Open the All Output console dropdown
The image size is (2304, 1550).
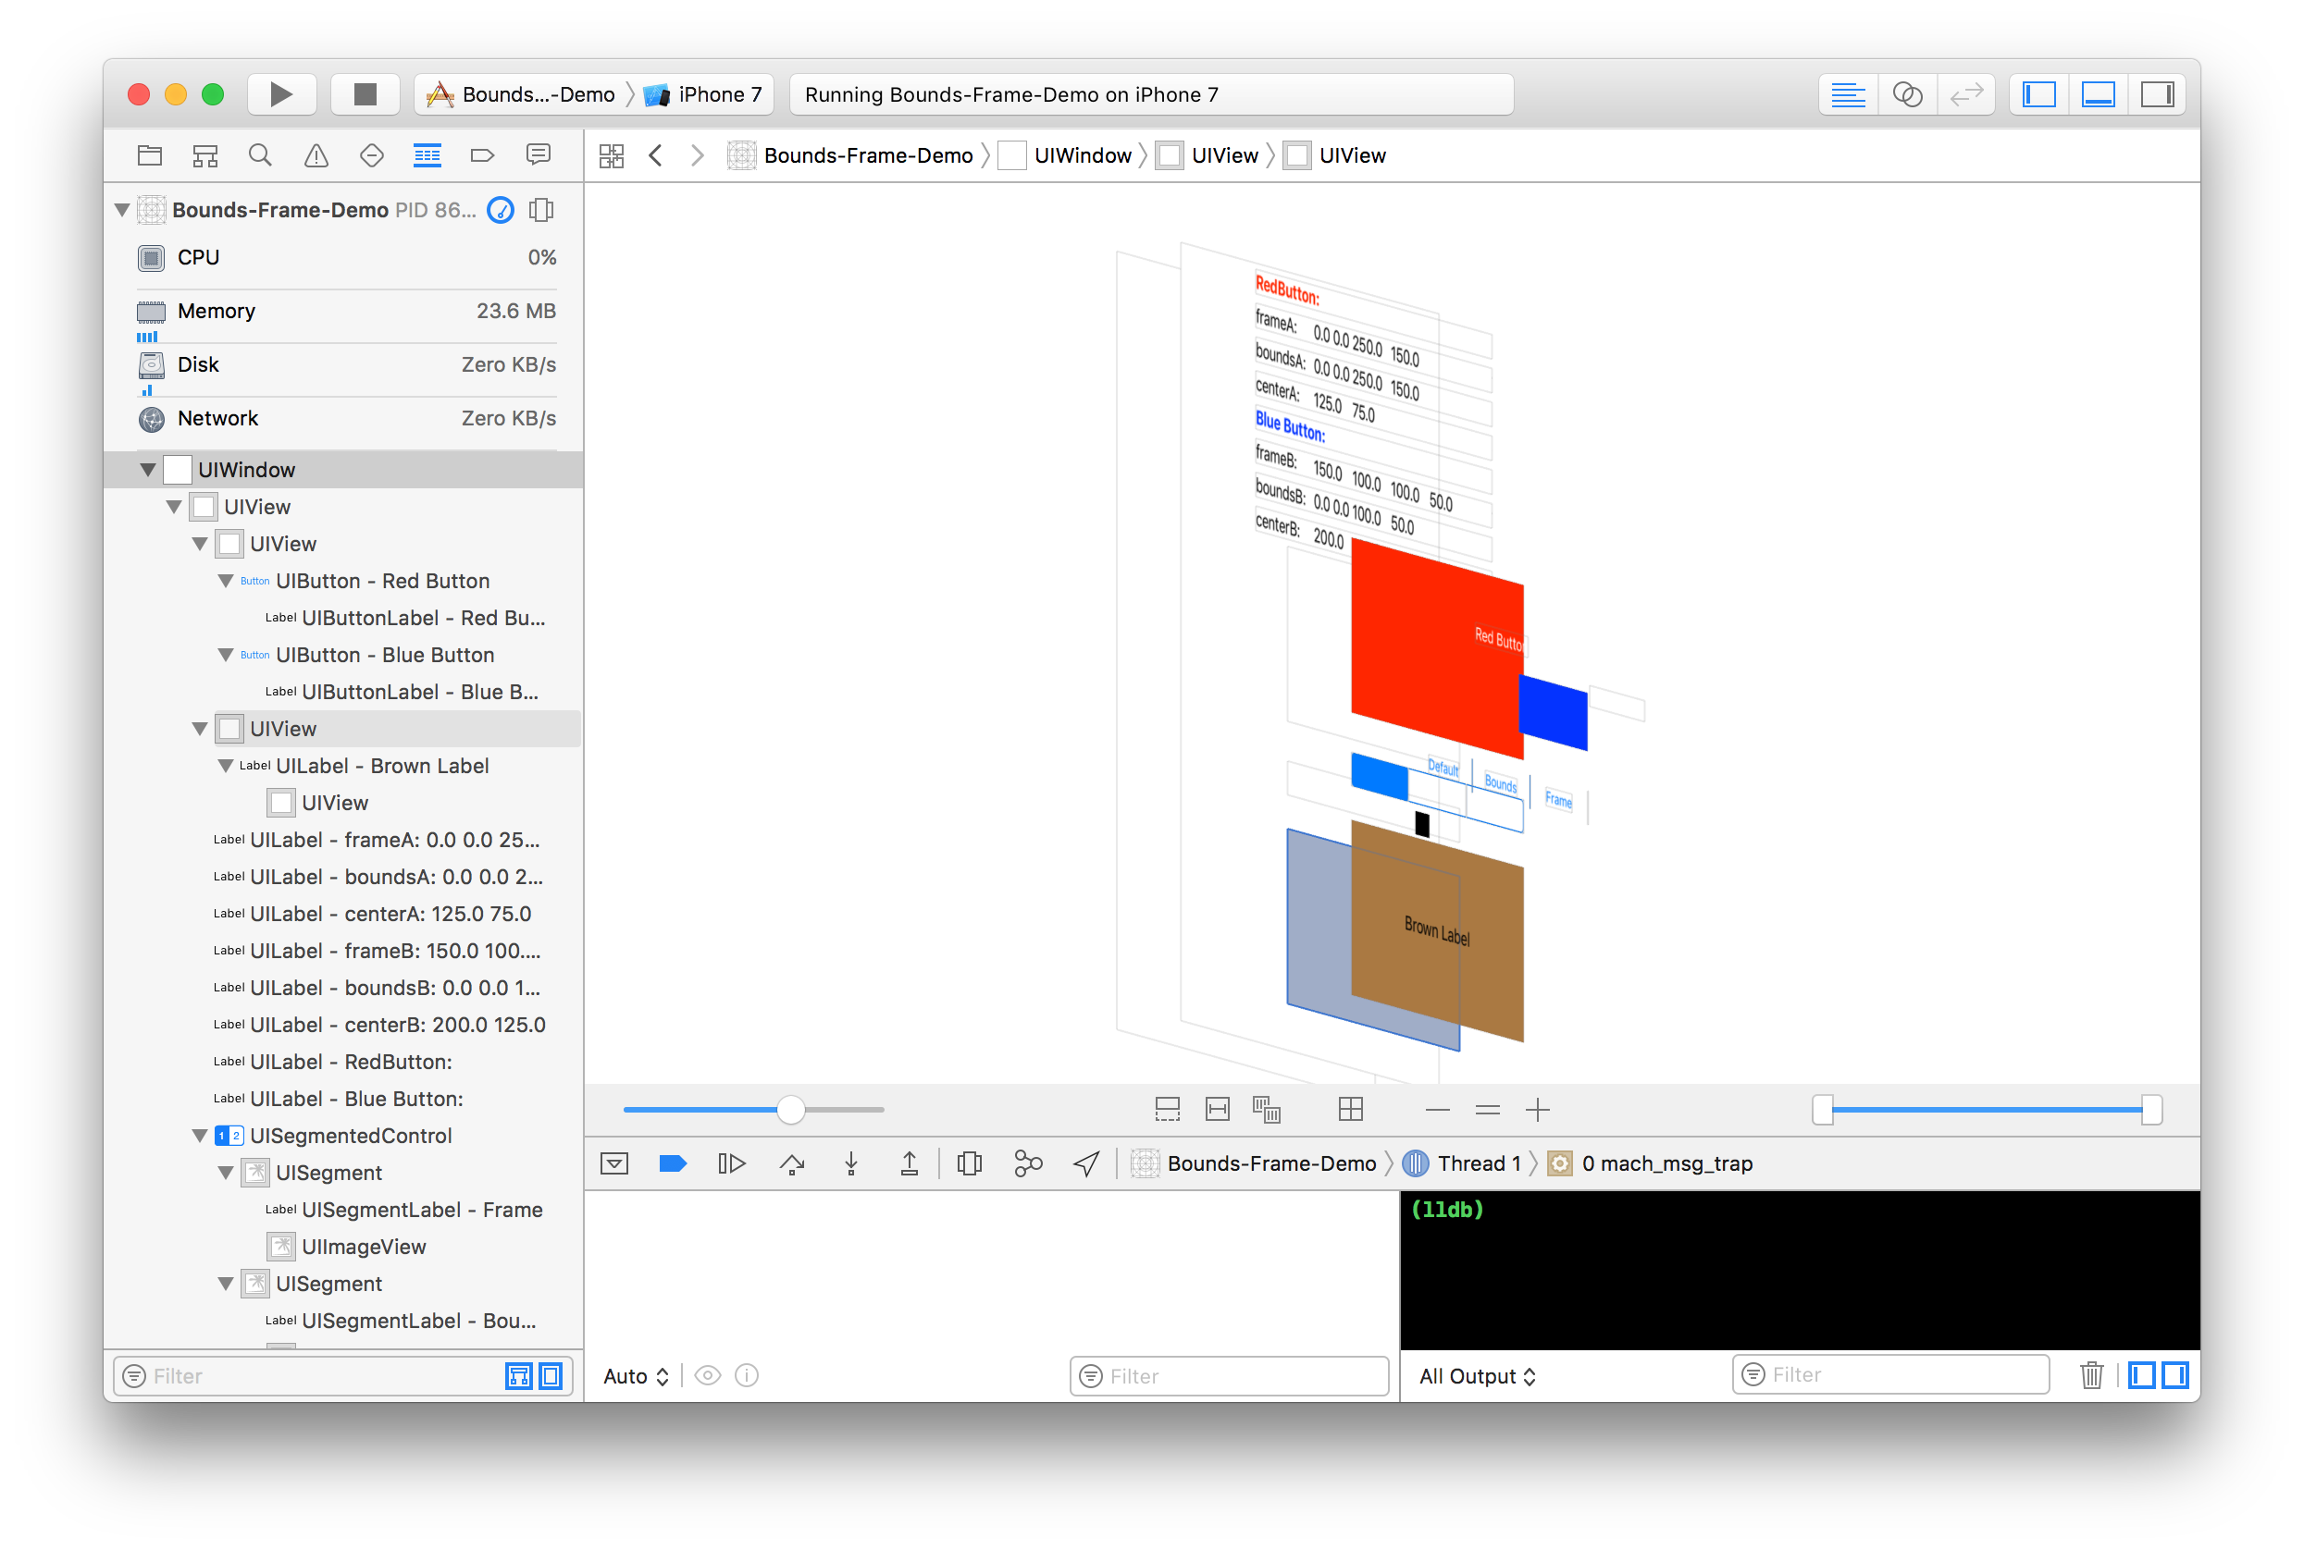[x=1478, y=1375]
